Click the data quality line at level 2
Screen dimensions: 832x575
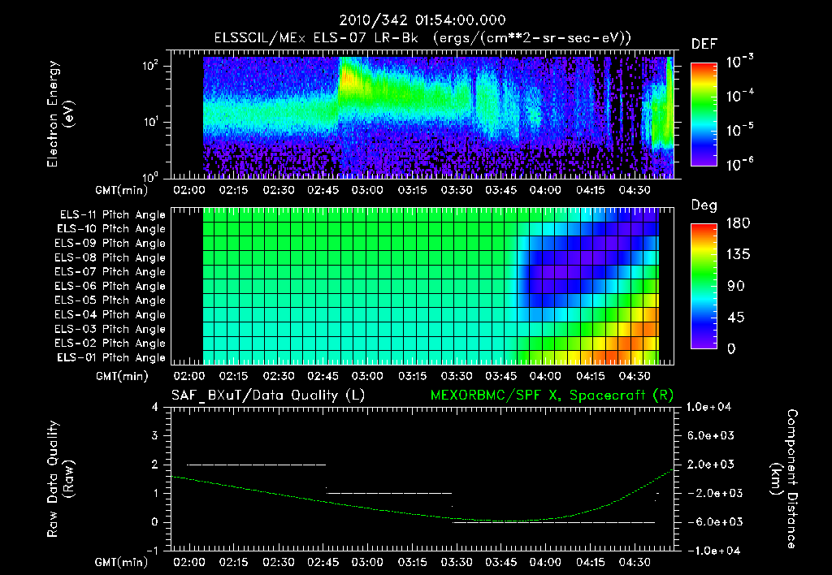pos(256,465)
